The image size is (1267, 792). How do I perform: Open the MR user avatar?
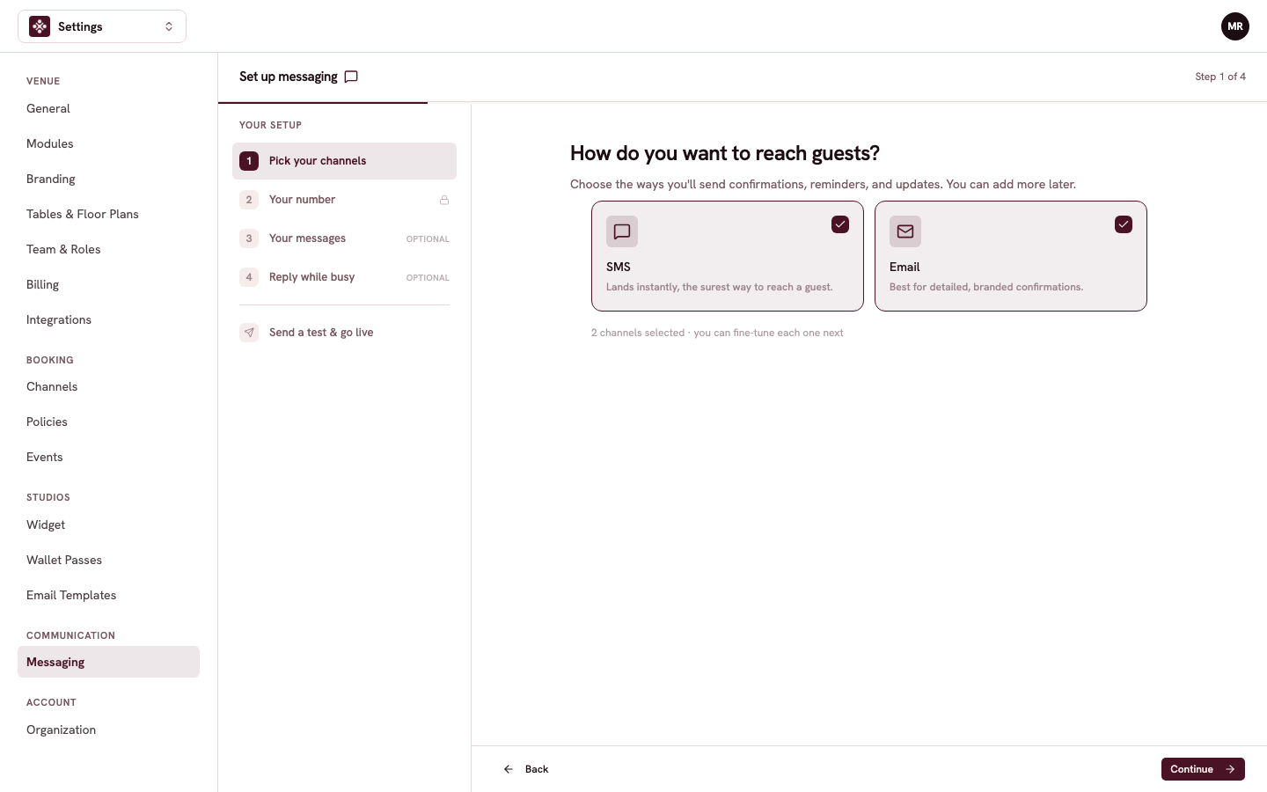[1235, 26]
